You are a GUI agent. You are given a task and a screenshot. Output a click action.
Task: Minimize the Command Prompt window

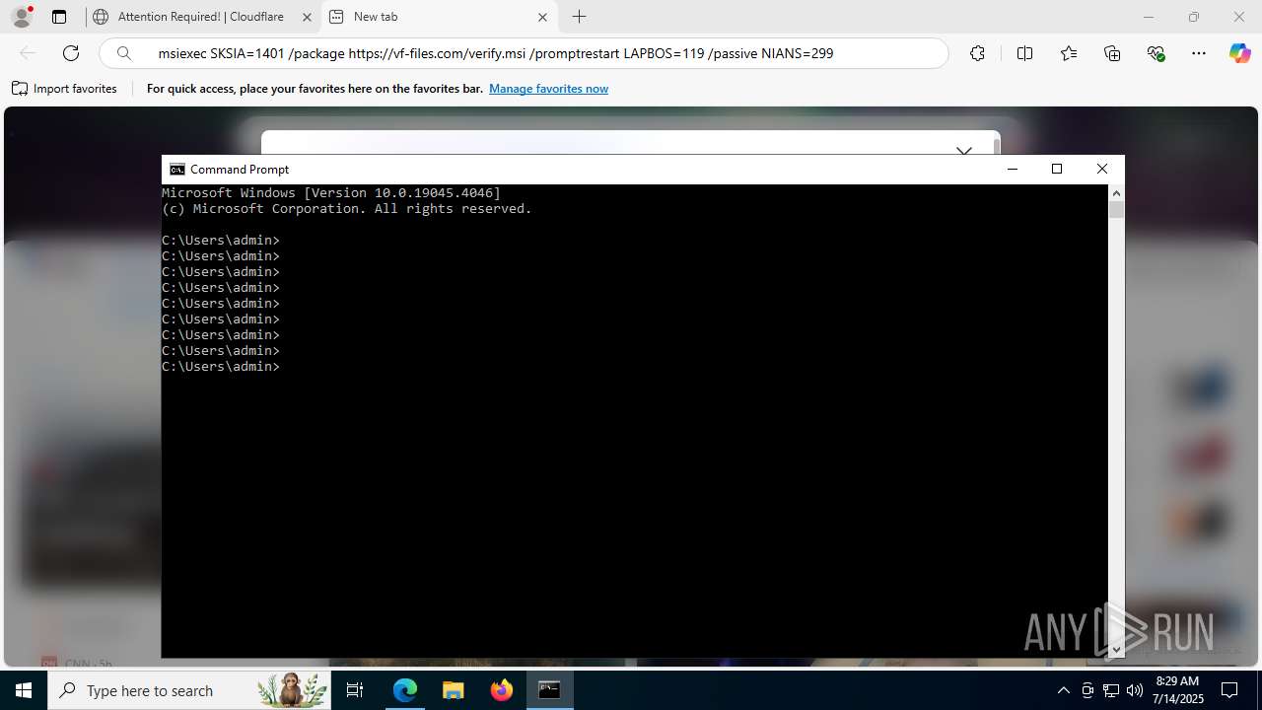pyautogui.click(x=1012, y=170)
